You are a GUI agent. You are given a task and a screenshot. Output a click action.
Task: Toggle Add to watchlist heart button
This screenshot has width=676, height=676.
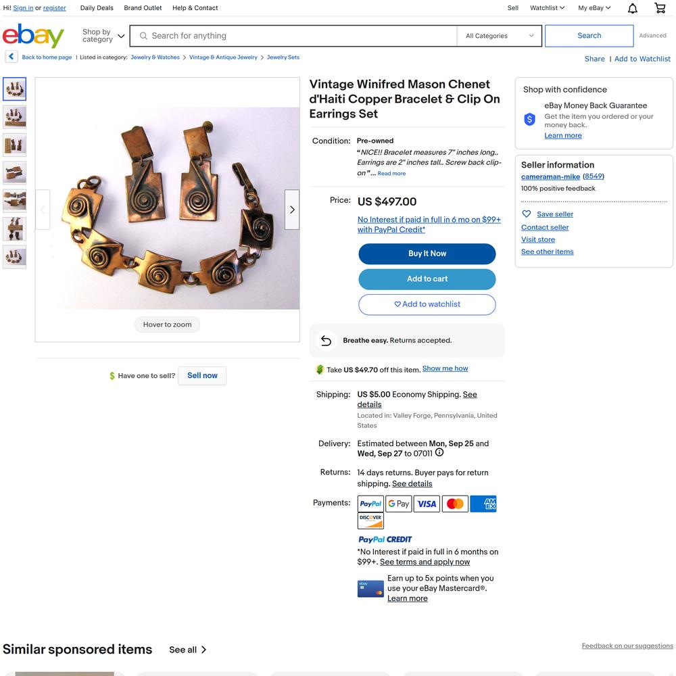427,304
